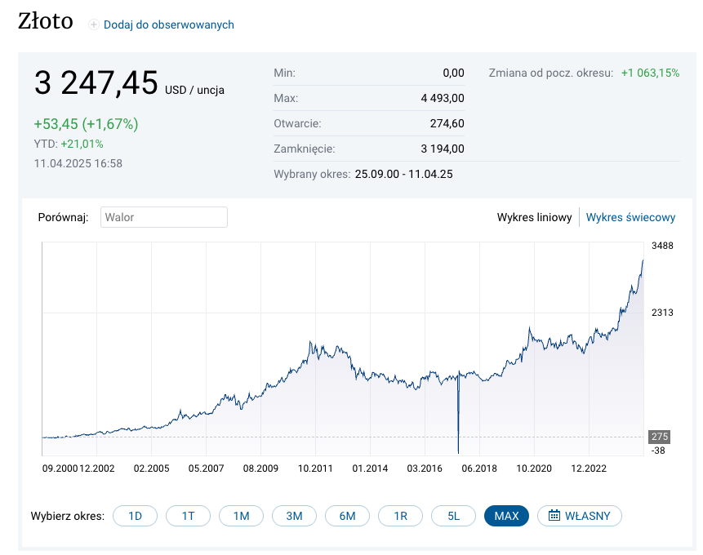Viewport: 703px width, 555px height.
Task: Switch to Wykres liniowy view
Action: tap(534, 217)
